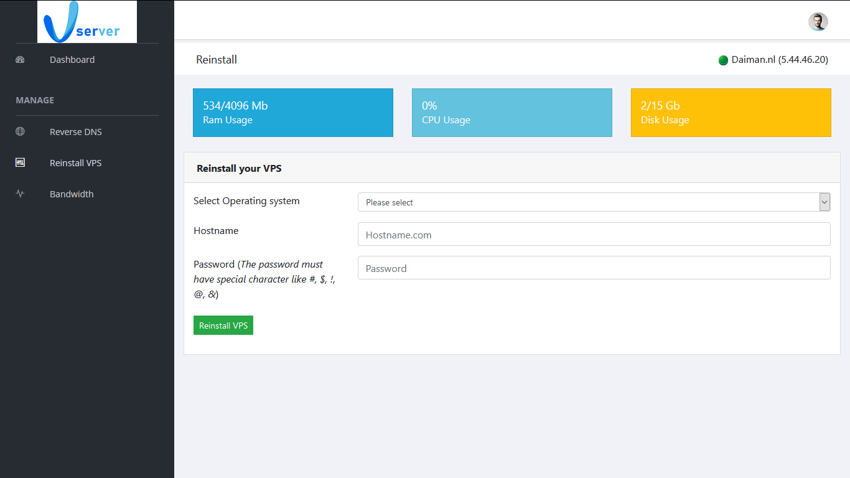Click the Vserver logo
The image size is (850, 478).
pos(86,22)
